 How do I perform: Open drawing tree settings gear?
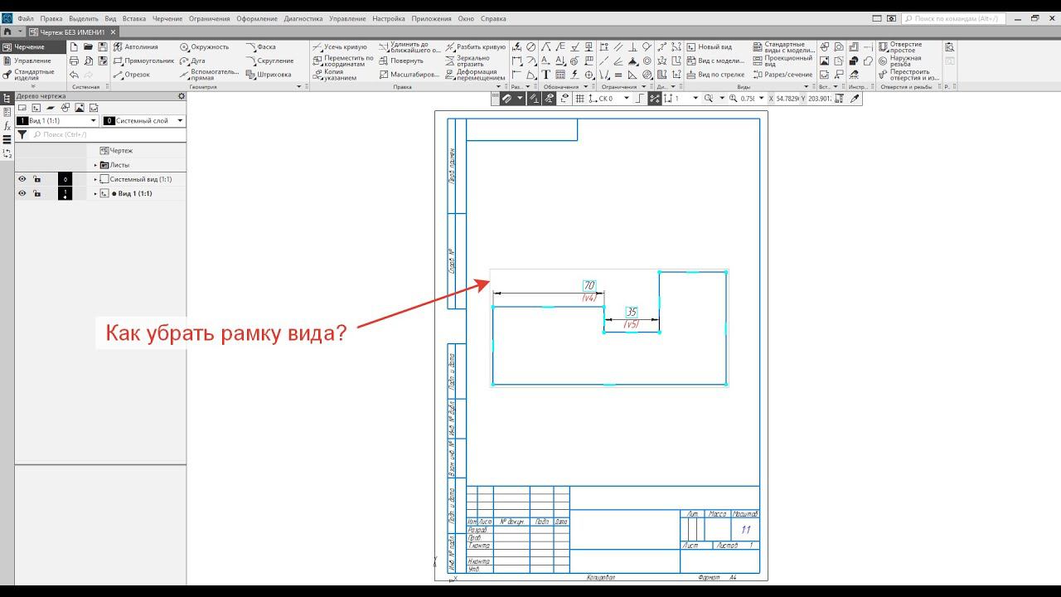[182, 96]
